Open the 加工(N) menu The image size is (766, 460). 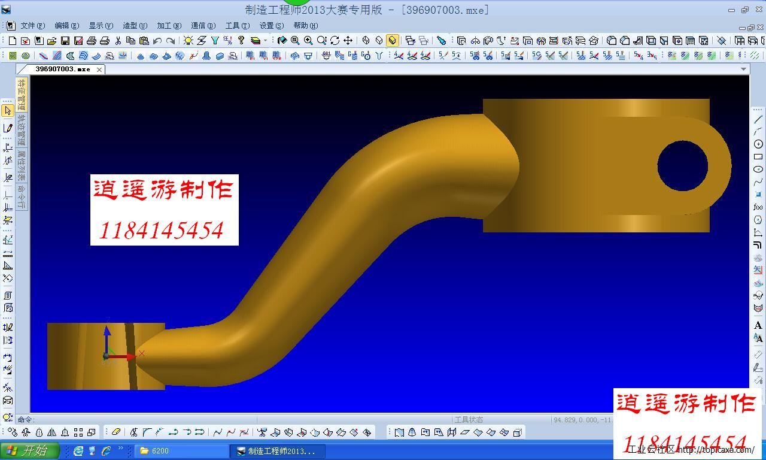[169, 26]
